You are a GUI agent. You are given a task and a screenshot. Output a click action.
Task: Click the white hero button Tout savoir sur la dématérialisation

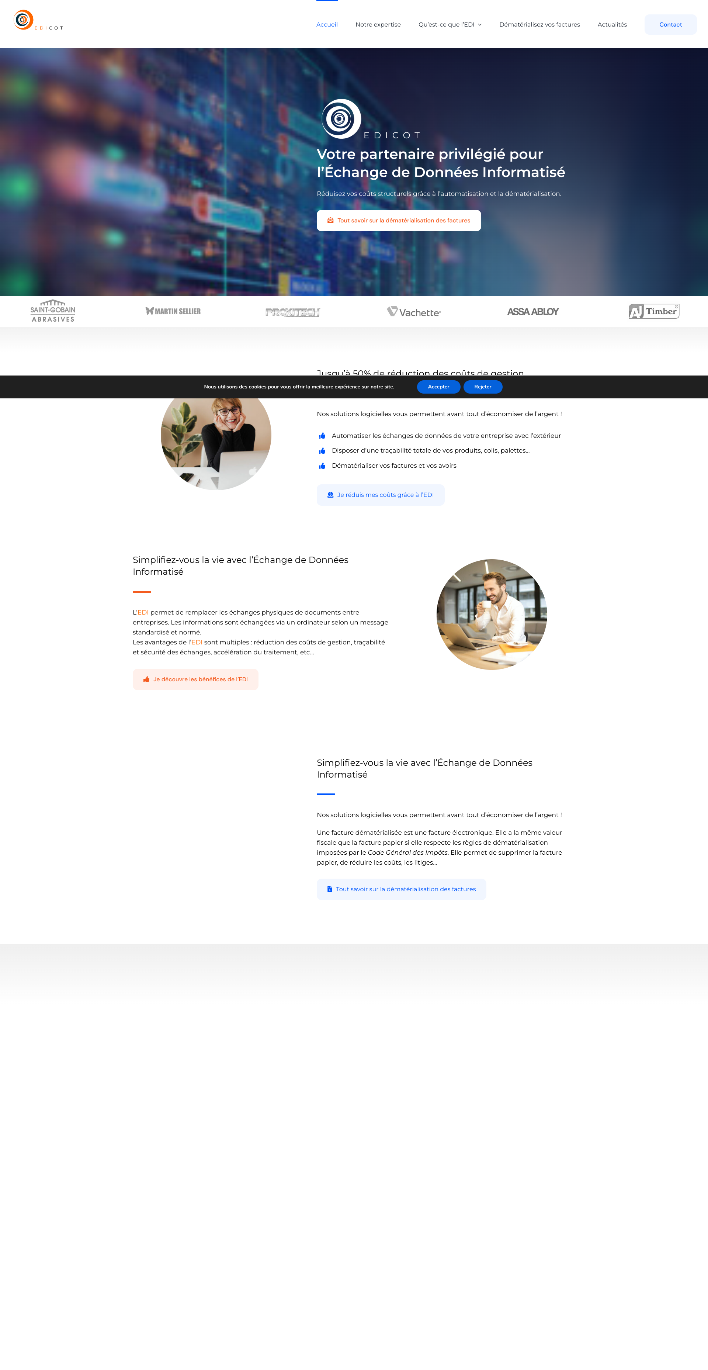click(x=399, y=221)
